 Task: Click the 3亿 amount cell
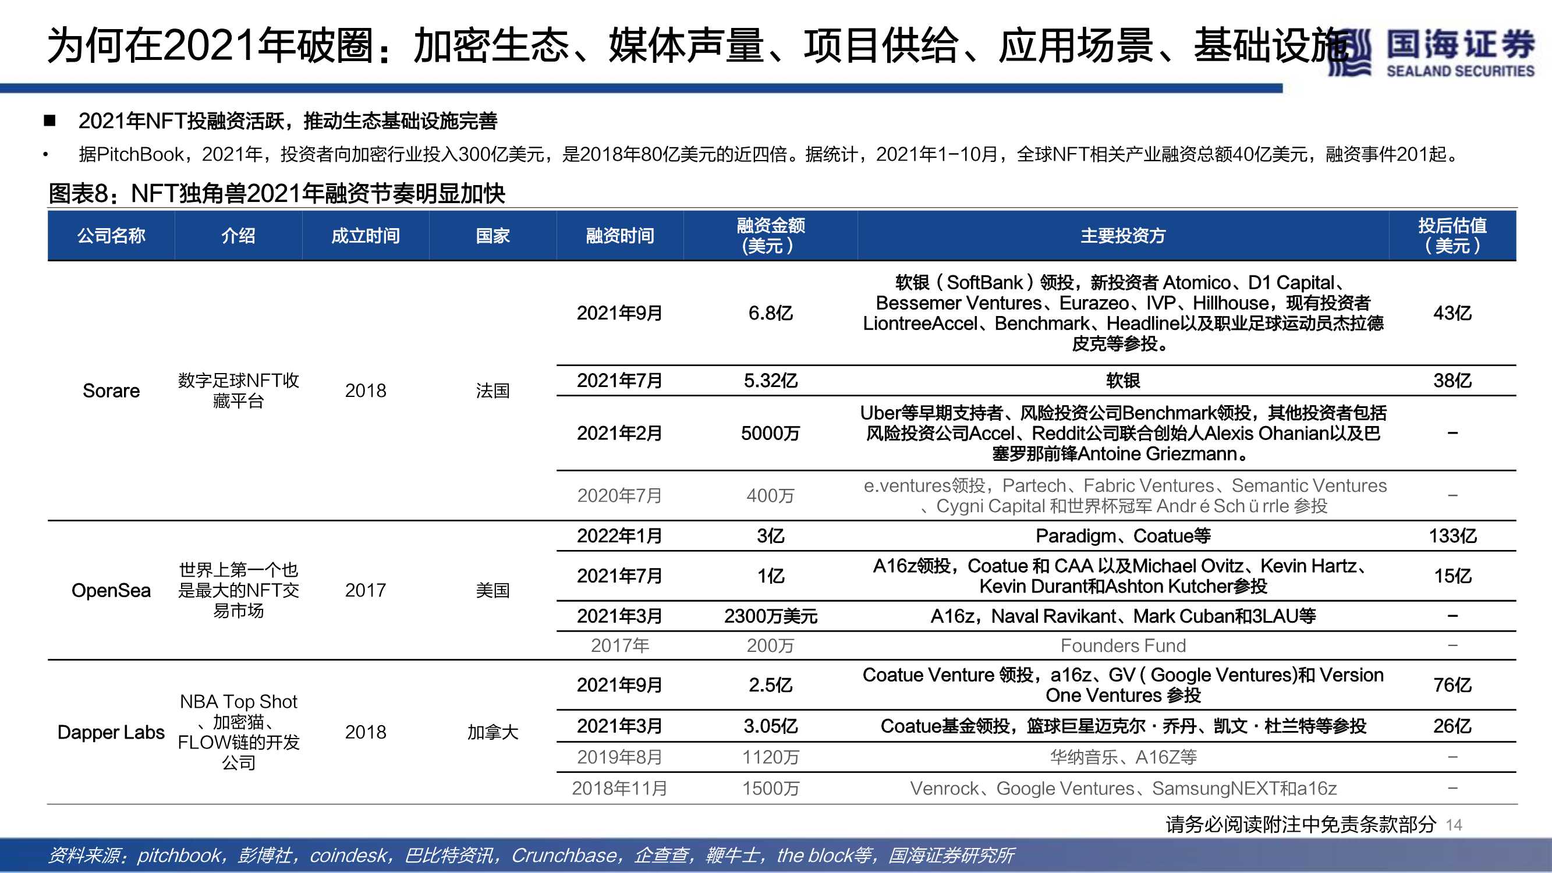tap(771, 536)
